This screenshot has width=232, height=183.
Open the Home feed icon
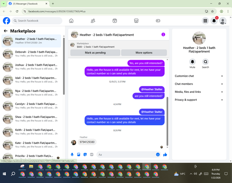(71, 21)
